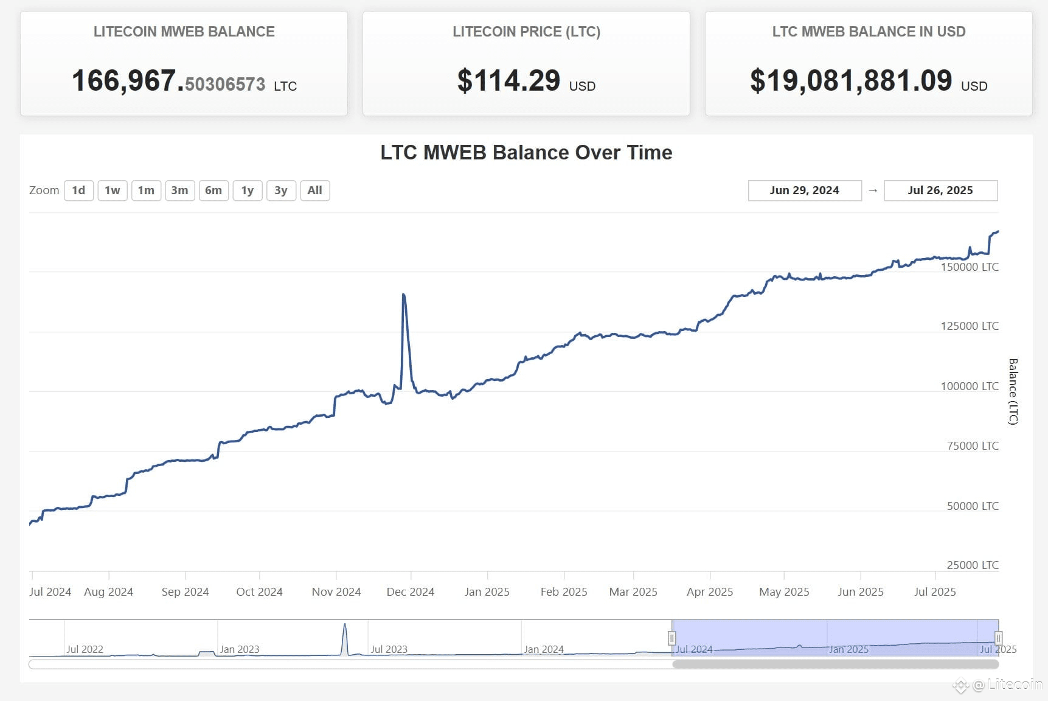Select the 1w zoom range
This screenshot has height=701, width=1048.
(x=113, y=190)
